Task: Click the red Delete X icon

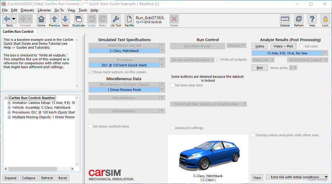Action: [174, 19]
